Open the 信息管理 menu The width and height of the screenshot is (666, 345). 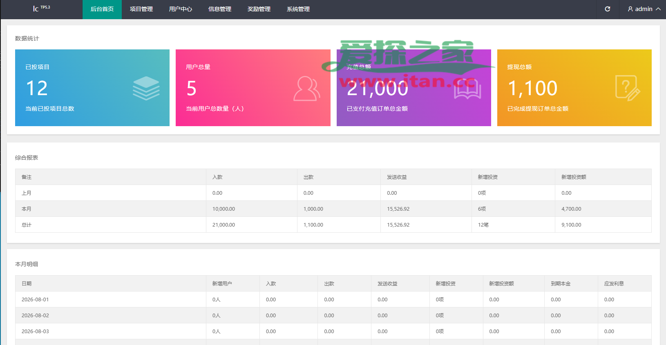tap(220, 9)
